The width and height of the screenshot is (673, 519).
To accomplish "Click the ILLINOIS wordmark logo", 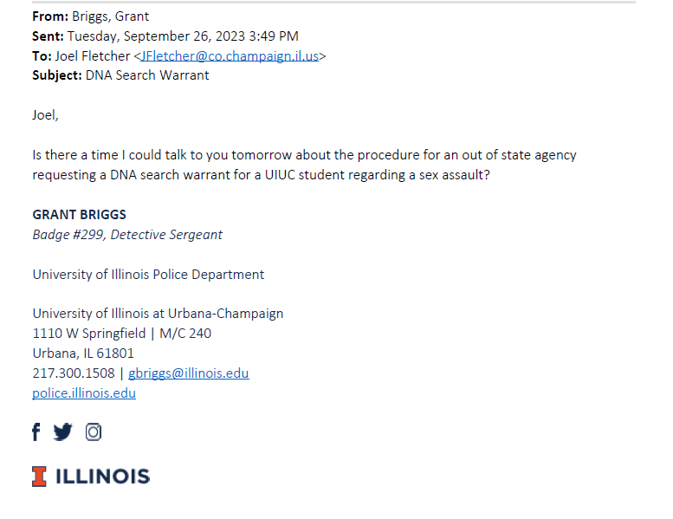I will click(x=102, y=477).
